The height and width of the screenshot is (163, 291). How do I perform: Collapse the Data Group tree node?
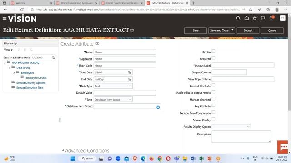9,68
